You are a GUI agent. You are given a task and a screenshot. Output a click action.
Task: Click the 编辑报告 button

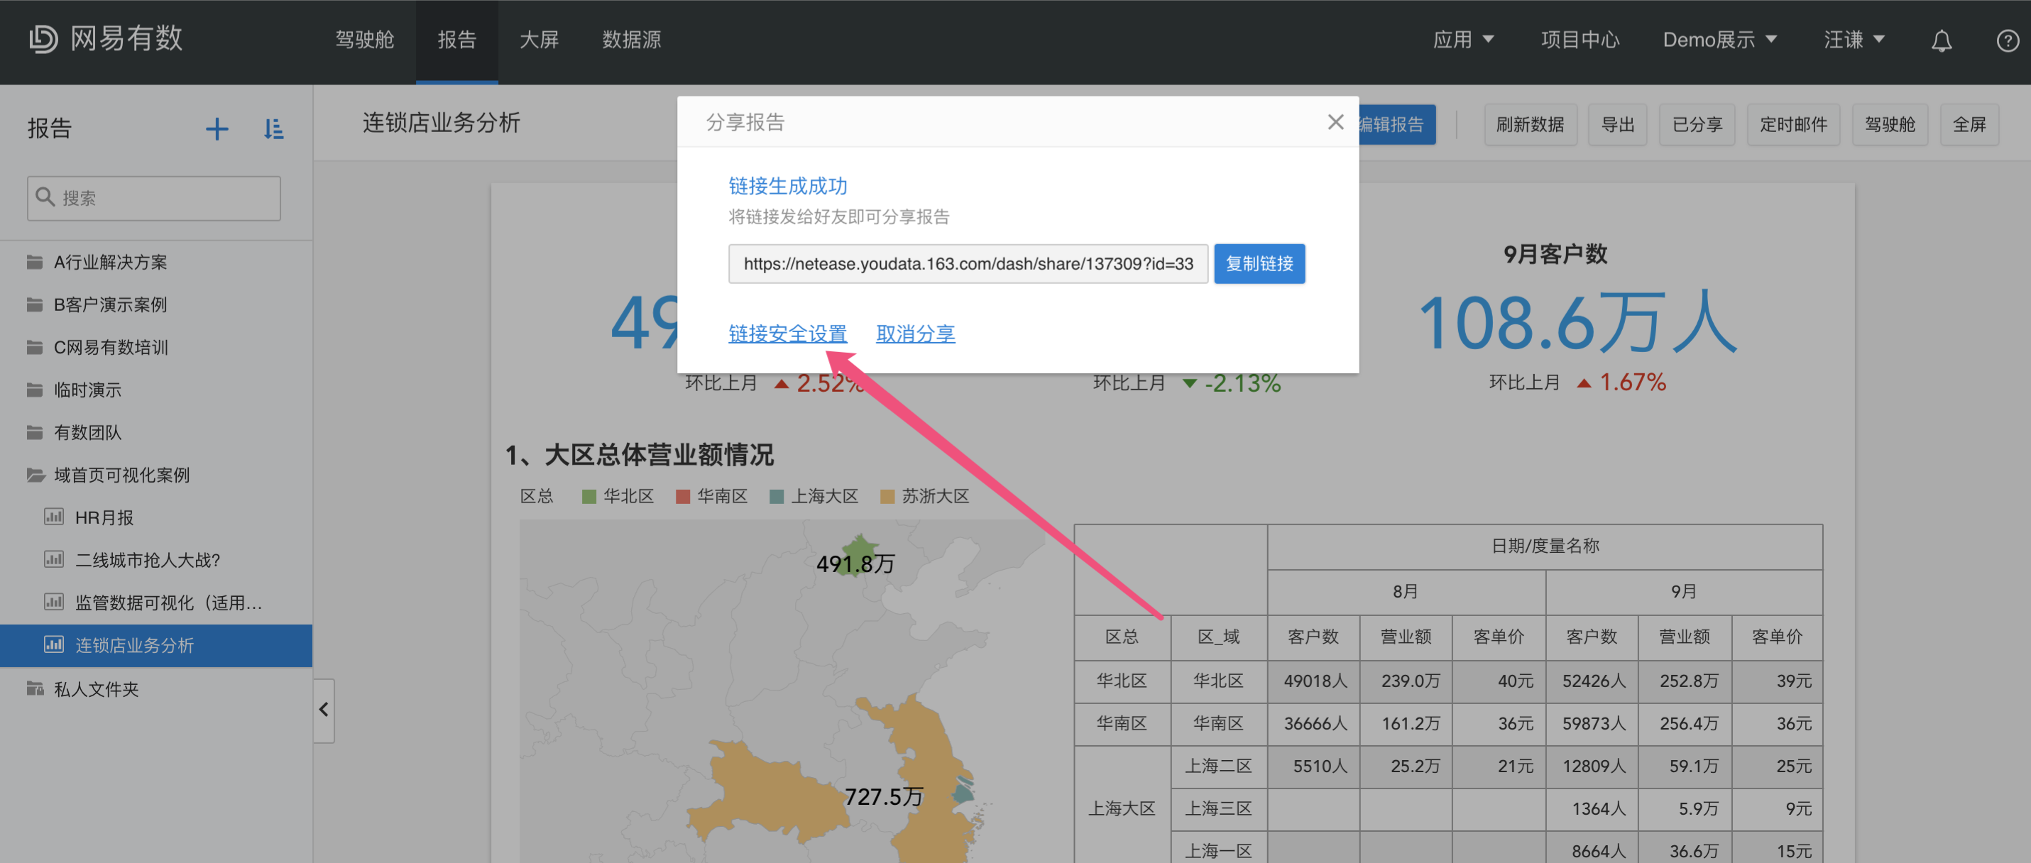[x=1396, y=124]
